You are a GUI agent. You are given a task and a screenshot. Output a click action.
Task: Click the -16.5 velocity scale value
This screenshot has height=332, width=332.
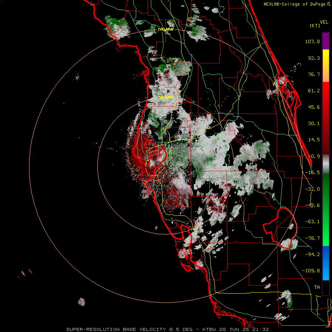click(312, 173)
